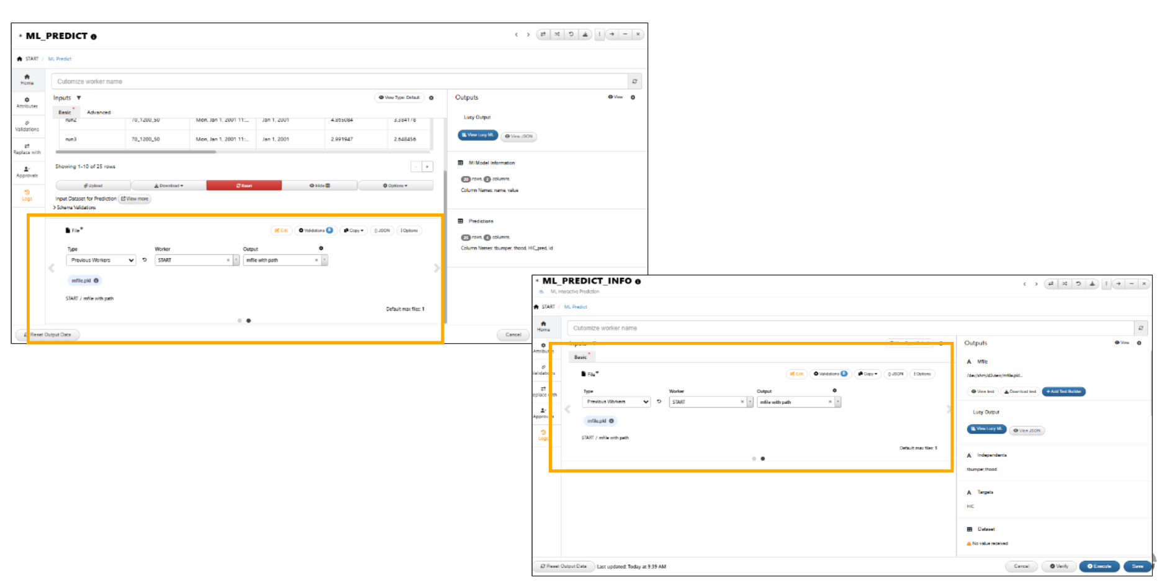The width and height of the screenshot is (1164, 582).
Task: Open Copy dropdown in ML_PREDICT file input
Action: point(354,230)
